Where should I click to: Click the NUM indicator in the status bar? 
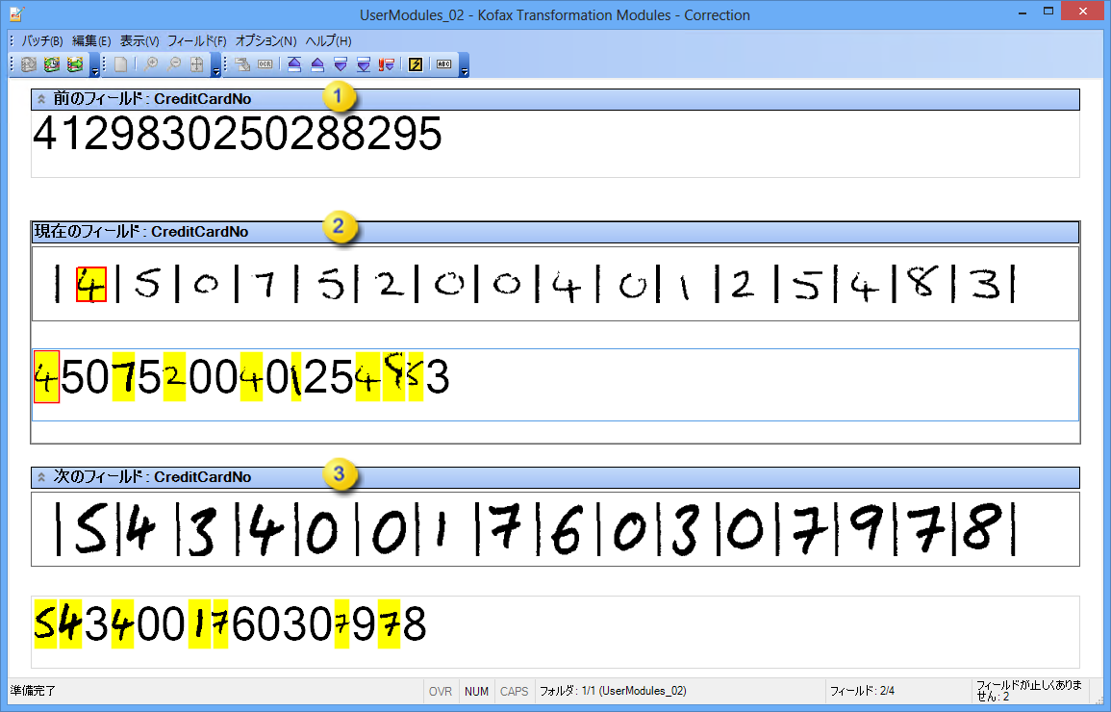coord(476,691)
